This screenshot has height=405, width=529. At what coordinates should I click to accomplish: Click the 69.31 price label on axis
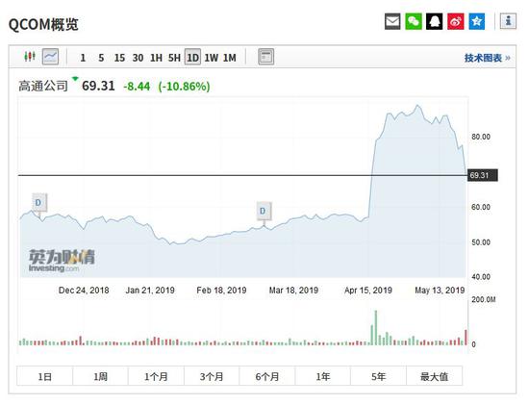tap(483, 175)
